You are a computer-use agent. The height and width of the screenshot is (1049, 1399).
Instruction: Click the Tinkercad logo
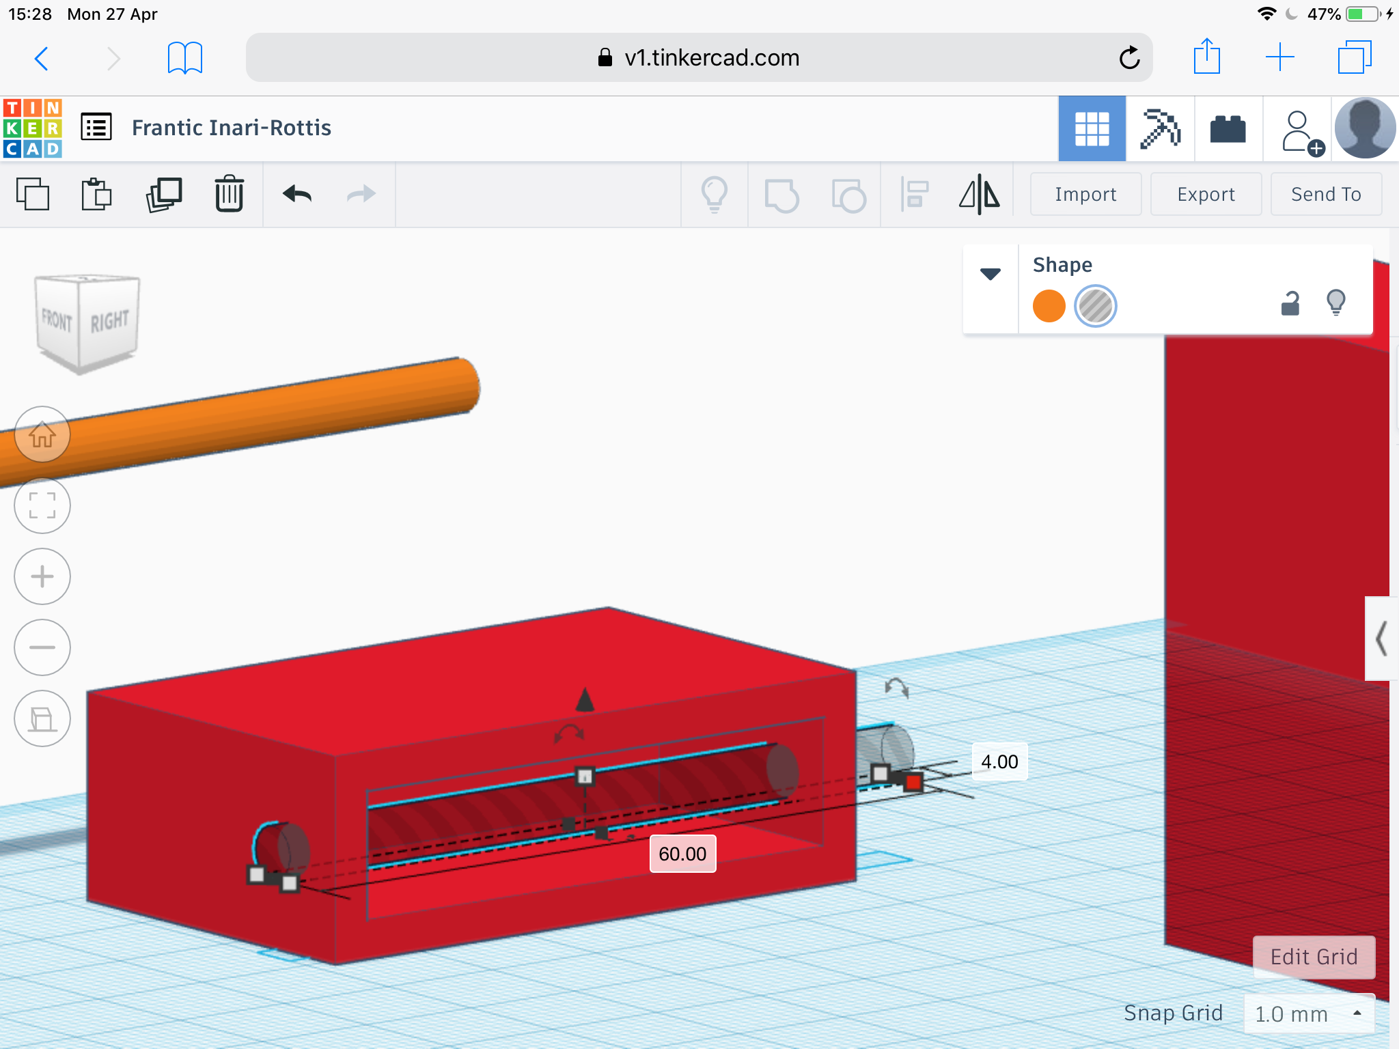33,128
